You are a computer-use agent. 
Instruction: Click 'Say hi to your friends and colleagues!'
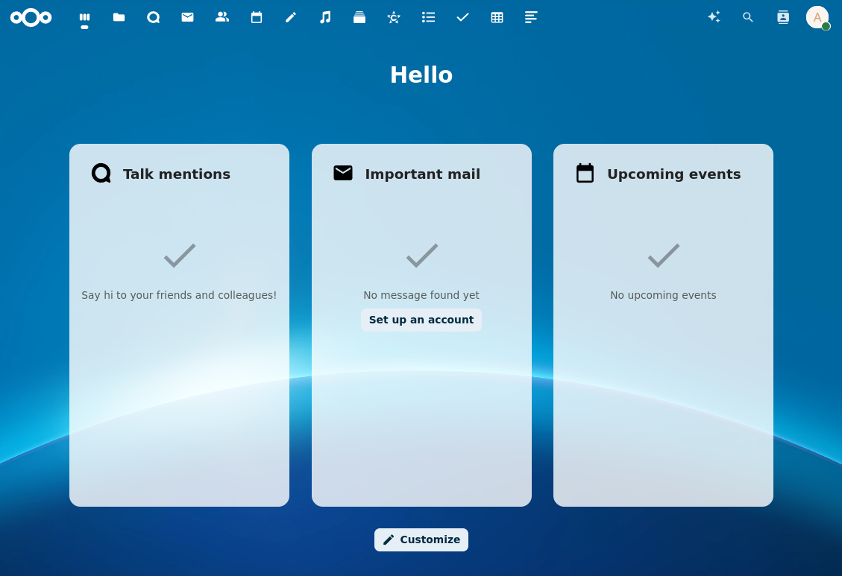click(179, 295)
